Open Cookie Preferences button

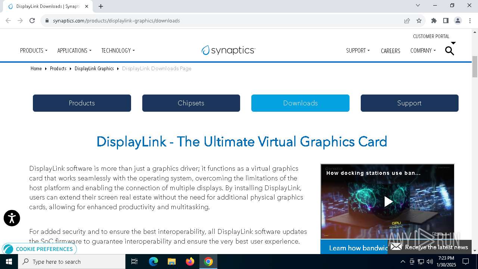(x=39, y=249)
